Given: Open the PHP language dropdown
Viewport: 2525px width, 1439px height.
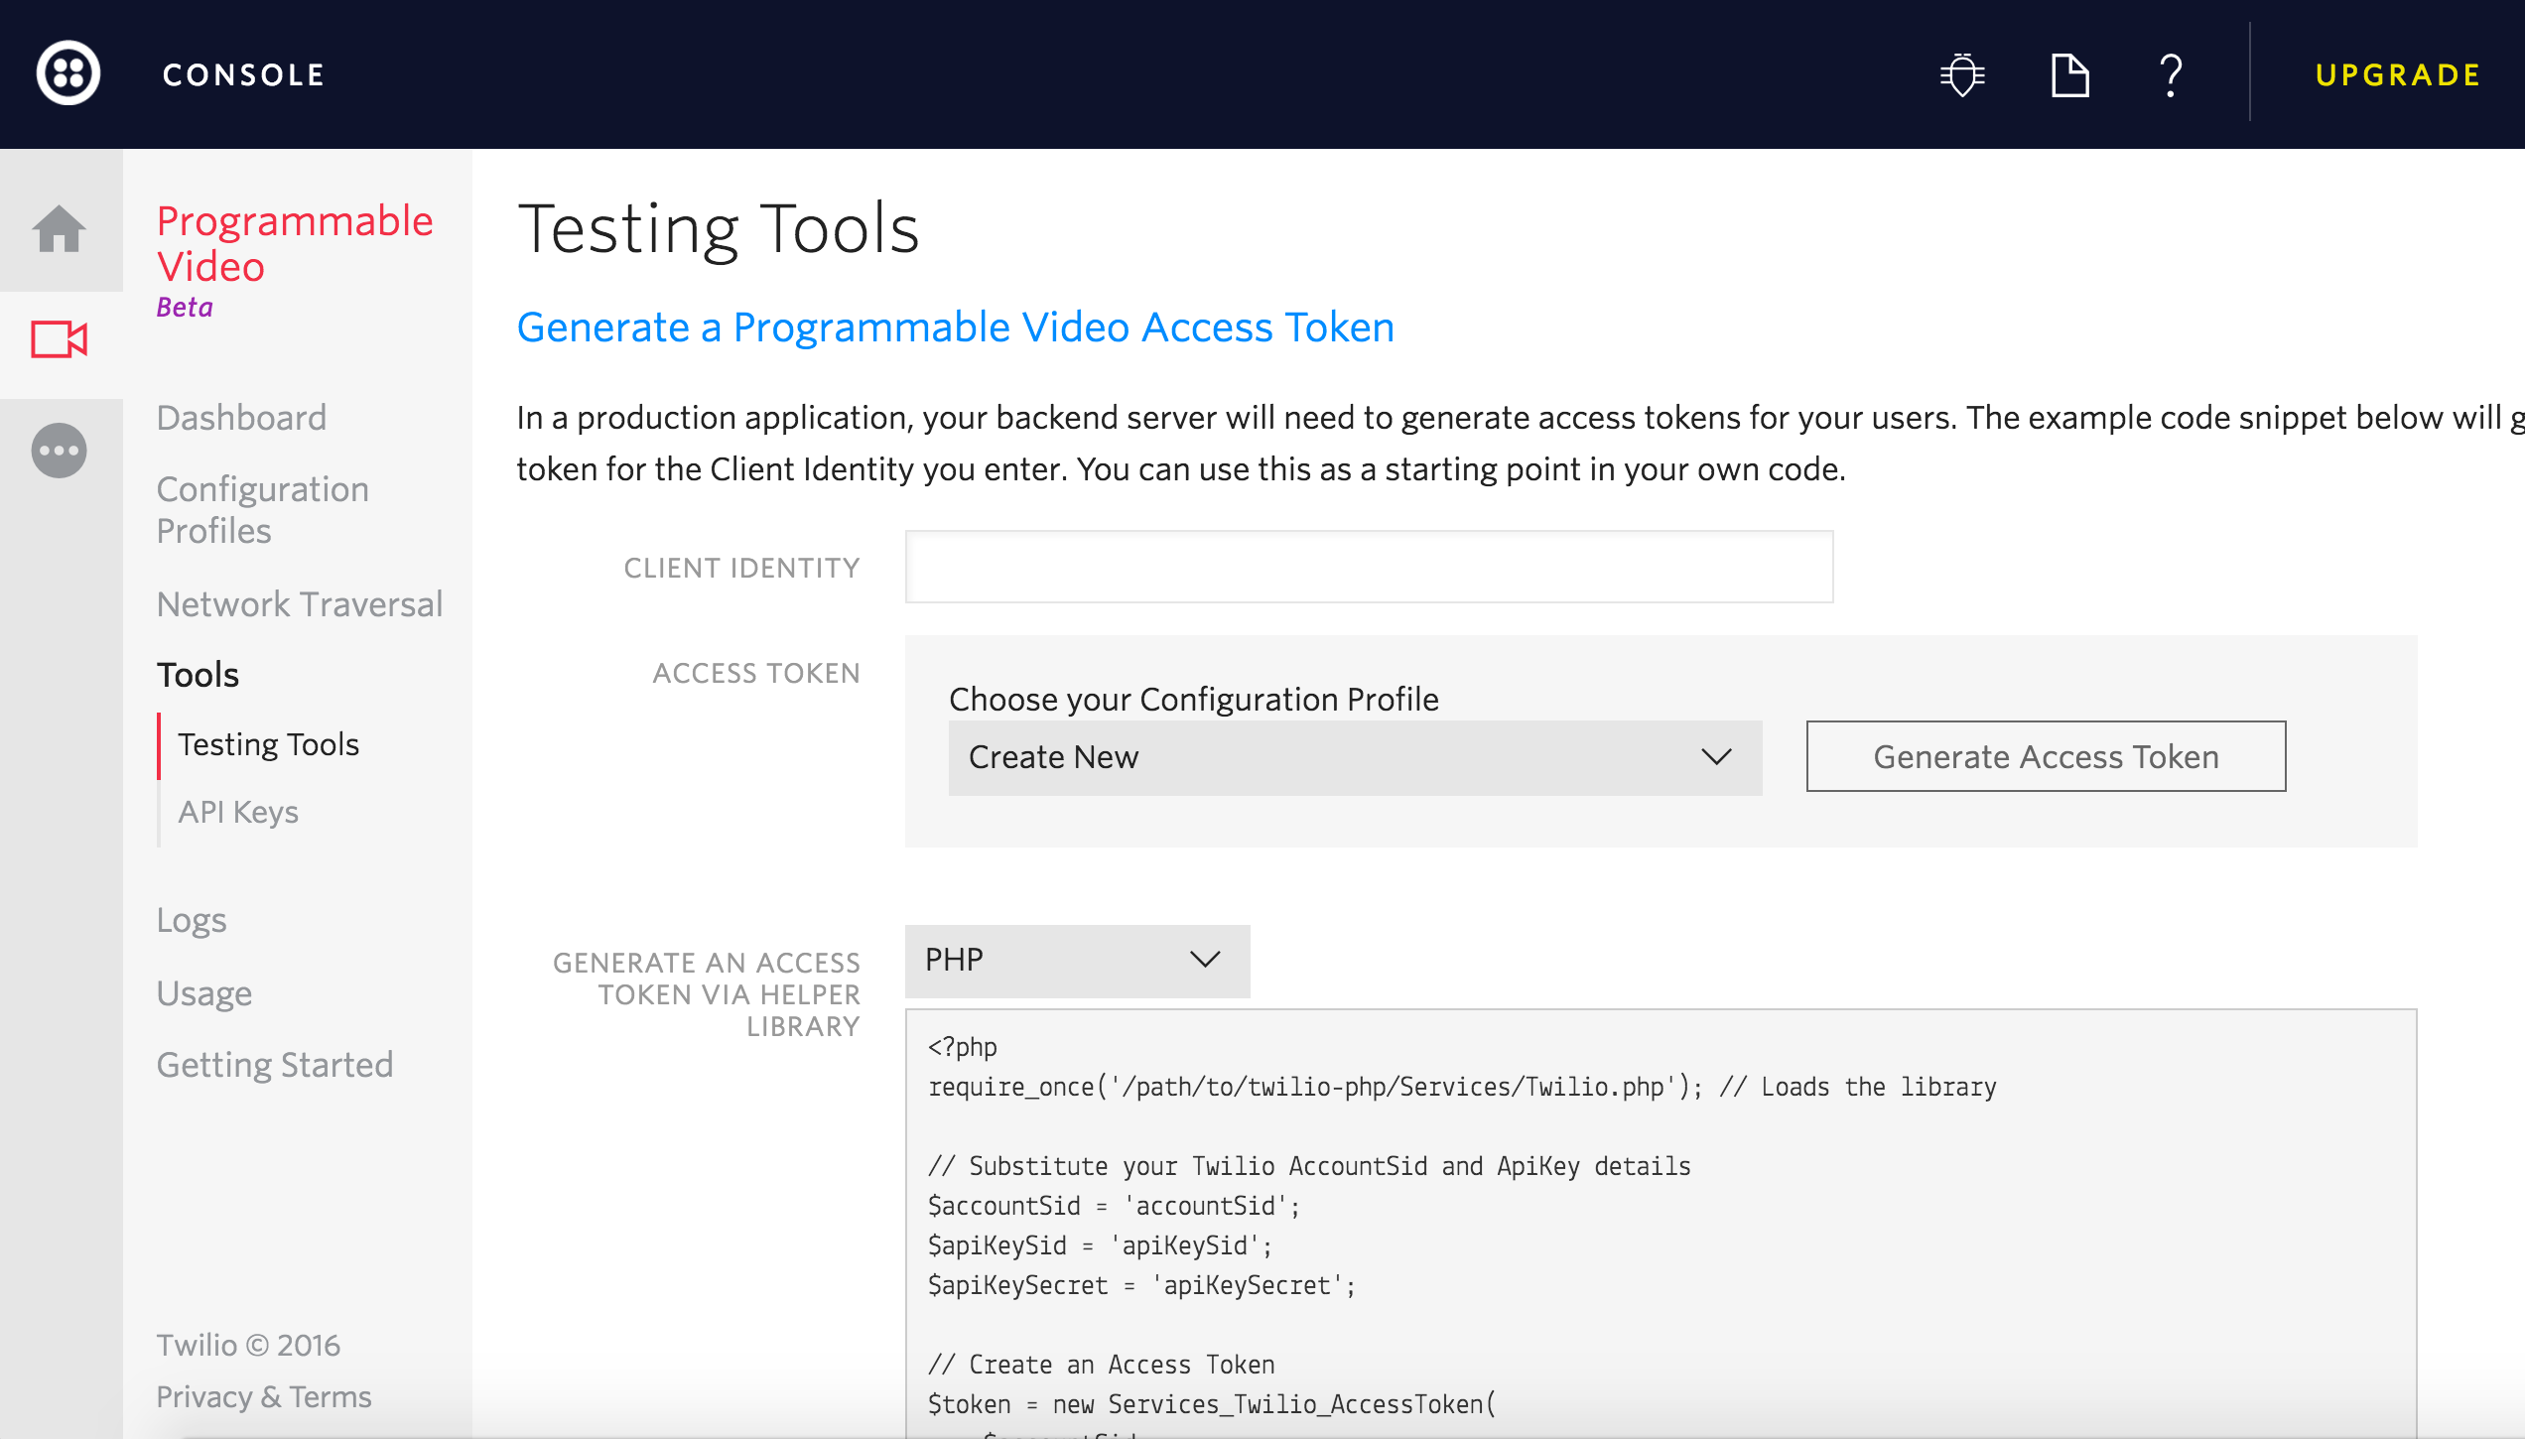Looking at the screenshot, I should (x=1076, y=960).
